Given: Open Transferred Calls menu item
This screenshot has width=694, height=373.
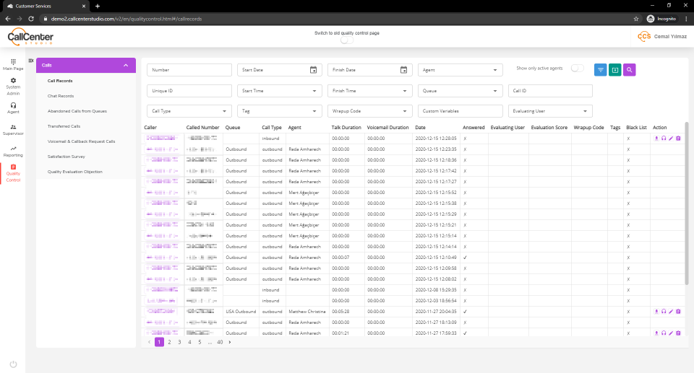Looking at the screenshot, I should pyautogui.click(x=64, y=126).
